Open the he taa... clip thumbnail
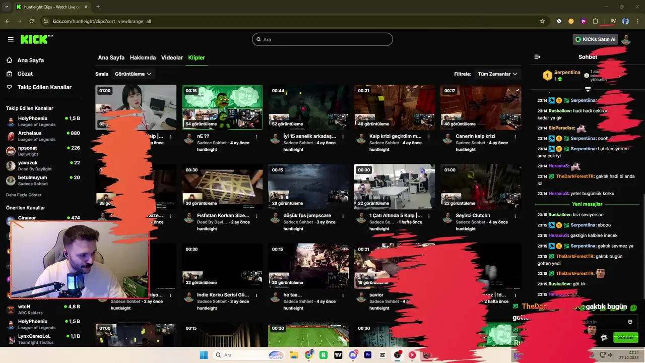This screenshot has height=363, width=645. [x=308, y=266]
